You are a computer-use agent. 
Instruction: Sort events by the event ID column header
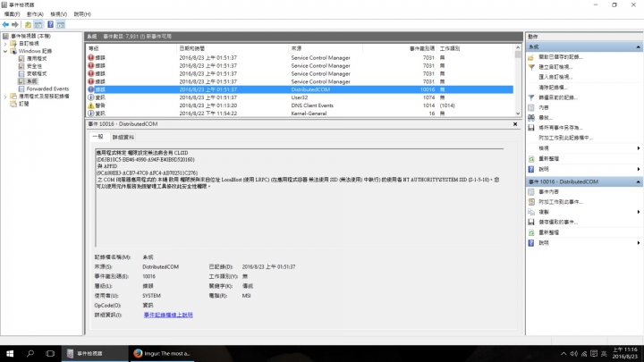(400, 48)
